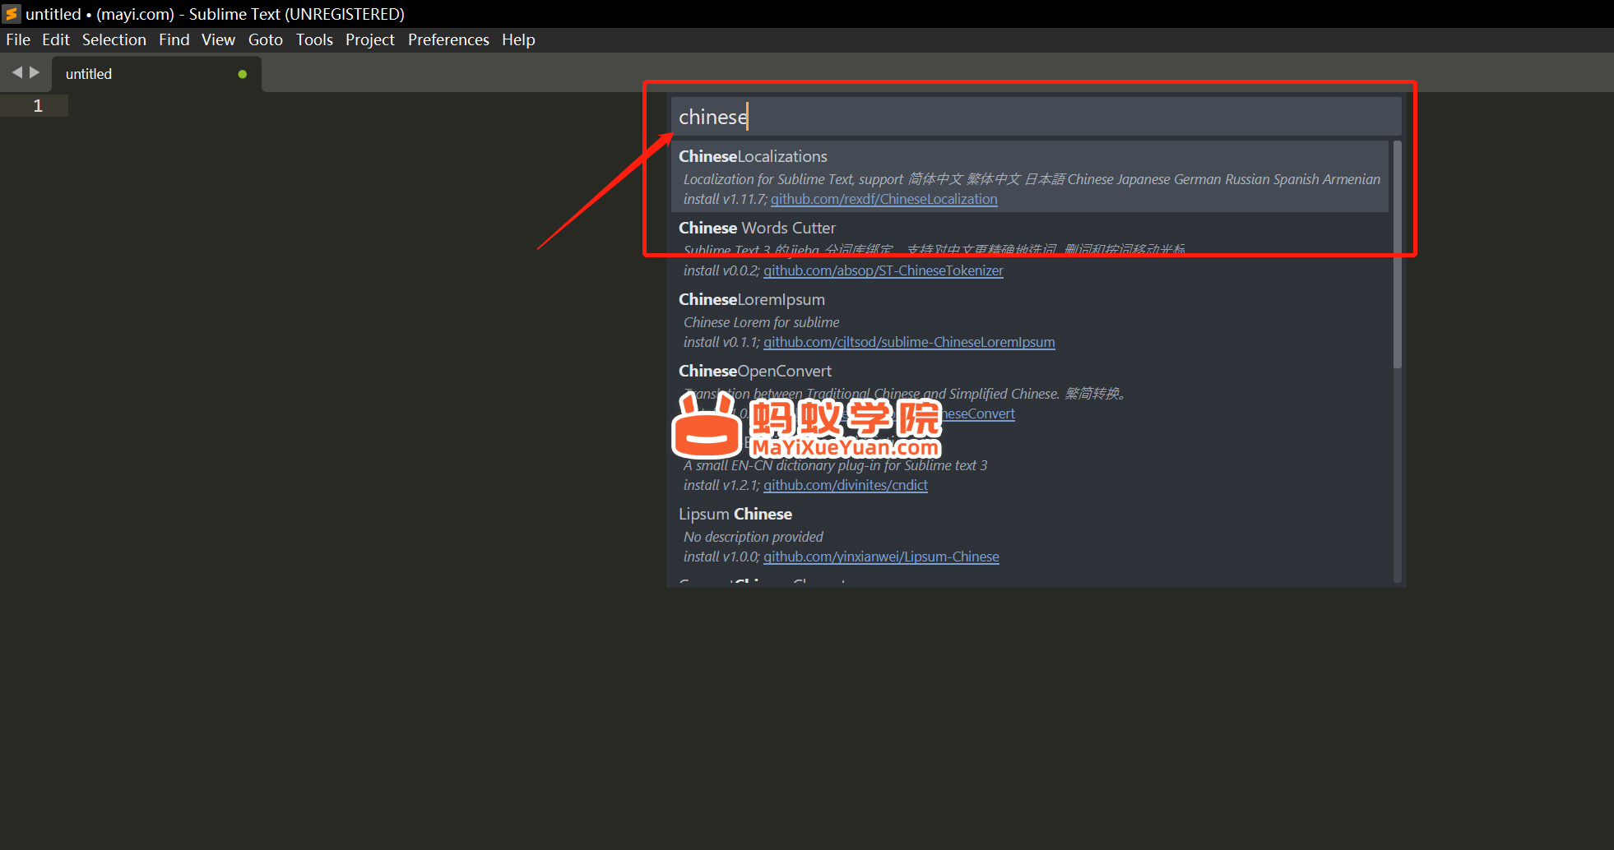Select the ChineseLocalizations package
The image size is (1614, 850).
[x=1030, y=177]
